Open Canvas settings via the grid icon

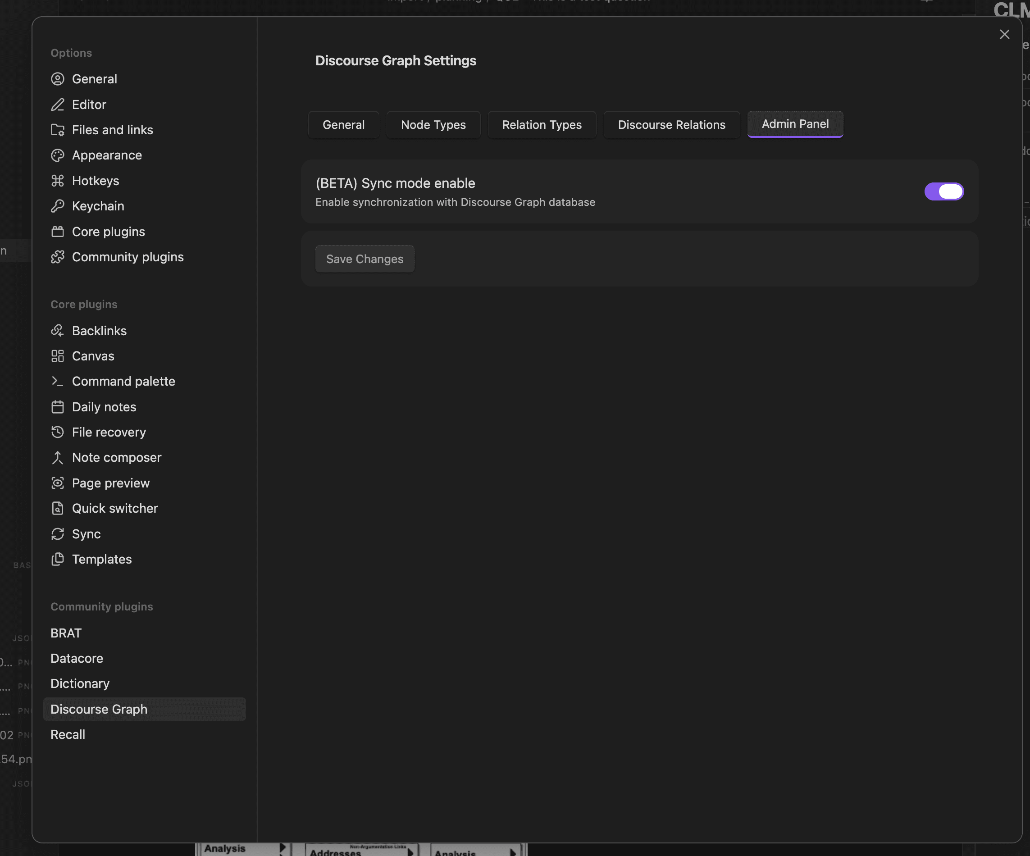point(58,356)
